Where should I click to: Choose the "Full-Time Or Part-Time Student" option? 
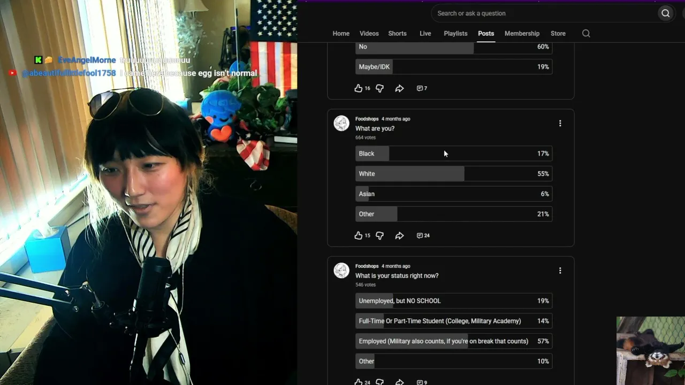click(454, 321)
